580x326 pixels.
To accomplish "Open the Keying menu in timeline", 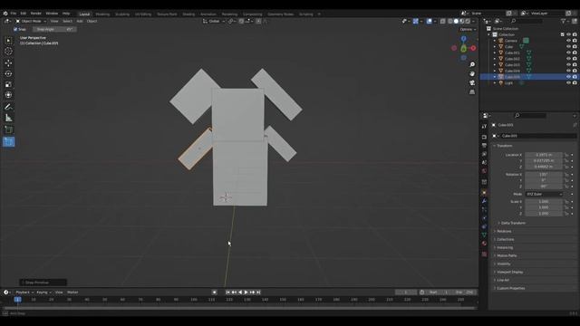I will click(x=43, y=292).
